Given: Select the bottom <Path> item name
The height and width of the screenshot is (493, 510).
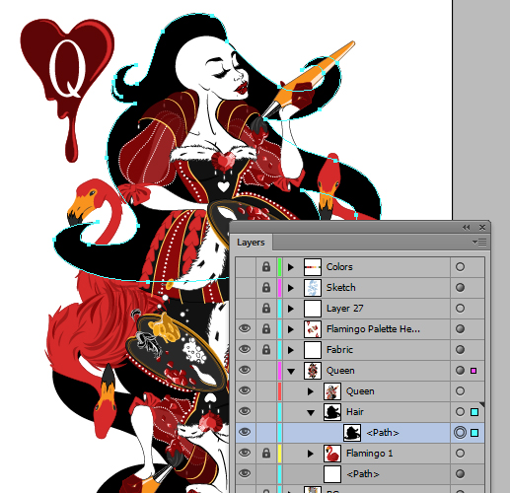Looking at the screenshot, I should [x=363, y=474].
